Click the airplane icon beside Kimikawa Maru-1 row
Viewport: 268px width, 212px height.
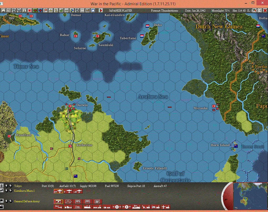pyautogui.click(x=2, y=190)
